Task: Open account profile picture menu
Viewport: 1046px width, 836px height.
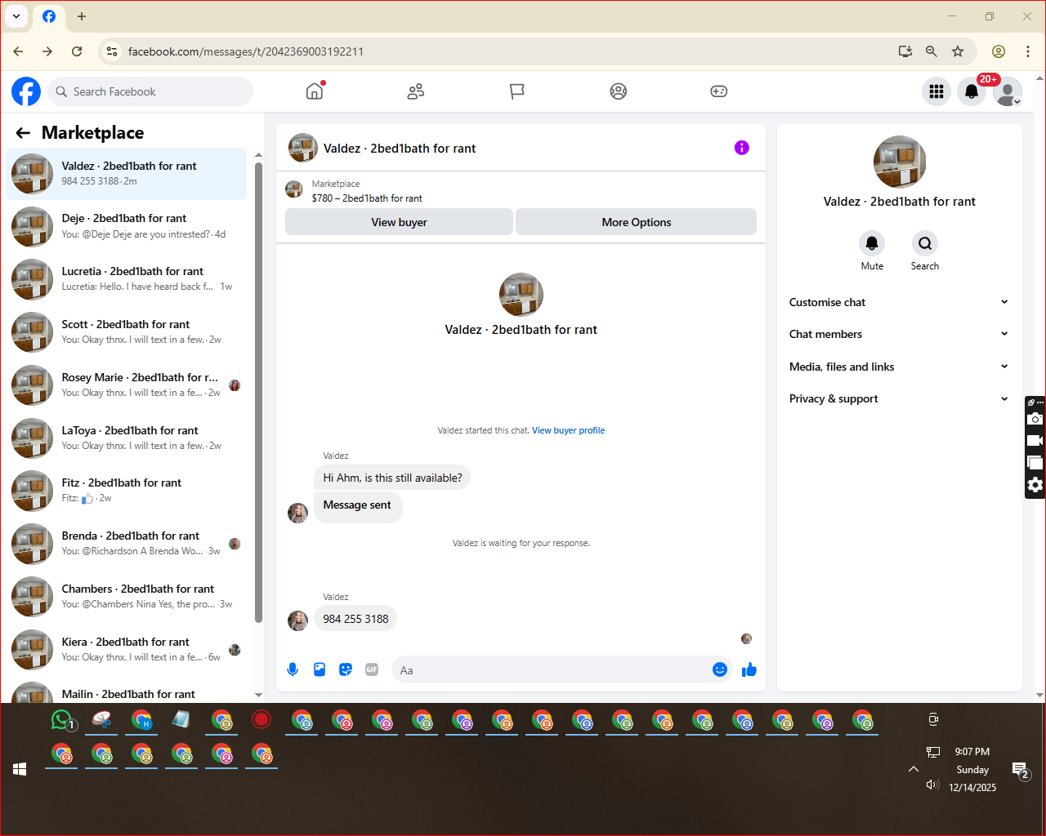Action: [x=1008, y=91]
